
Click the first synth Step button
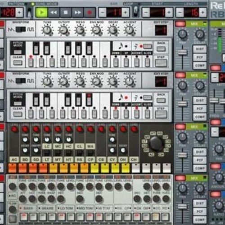click(x=161, y=63)
